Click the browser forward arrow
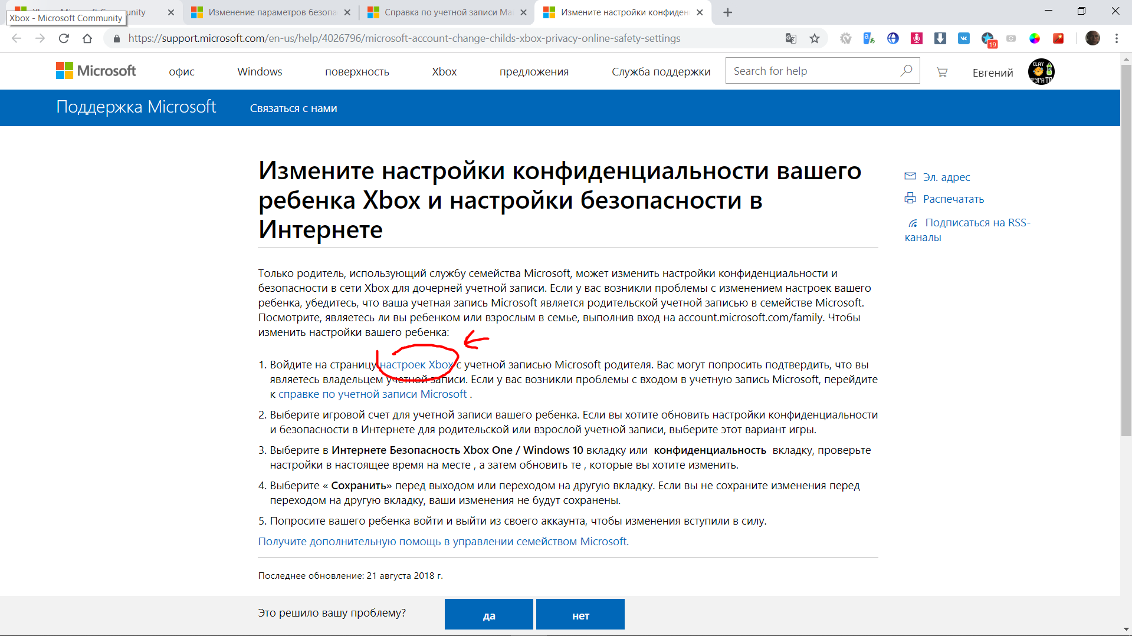 (40, 38)
